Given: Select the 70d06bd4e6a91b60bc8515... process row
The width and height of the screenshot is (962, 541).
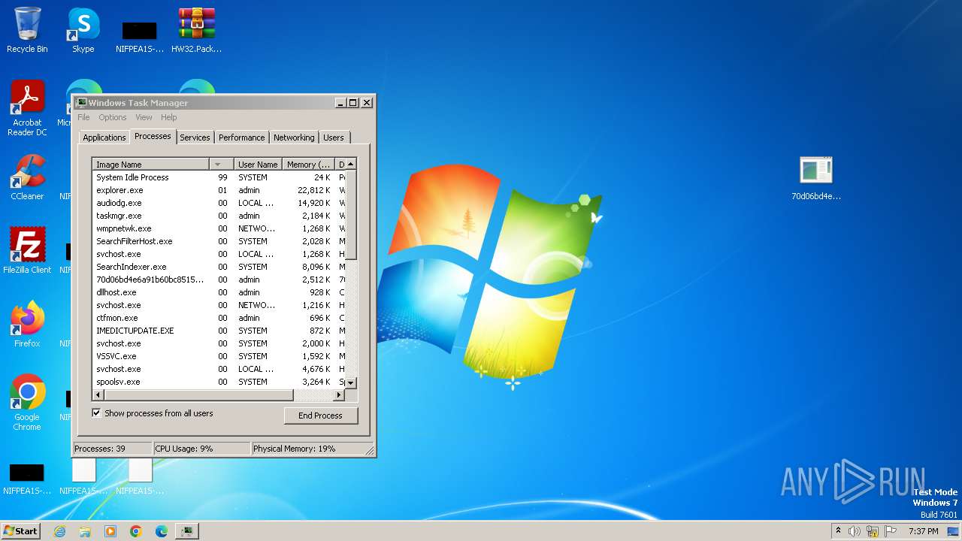Looking at the screenshot, I should [219, 280].
